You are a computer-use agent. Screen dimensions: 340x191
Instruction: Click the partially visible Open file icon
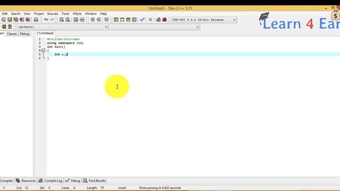point(4,20)
